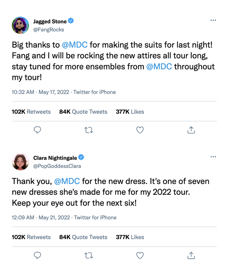Open @MDC mention in Clara's tweet
This screenshot has width=236, height=270.
pyautogui.click(x=67, y=181)
